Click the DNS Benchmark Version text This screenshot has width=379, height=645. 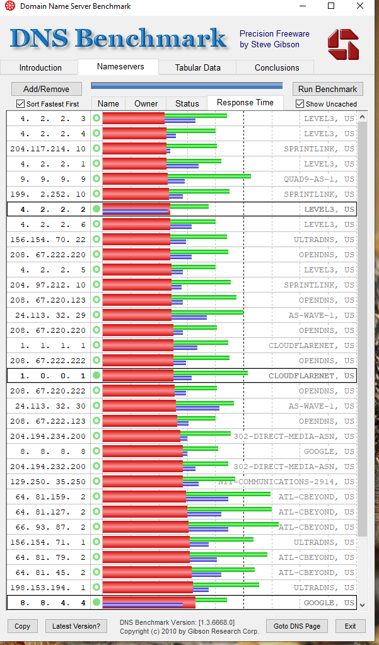177,622
